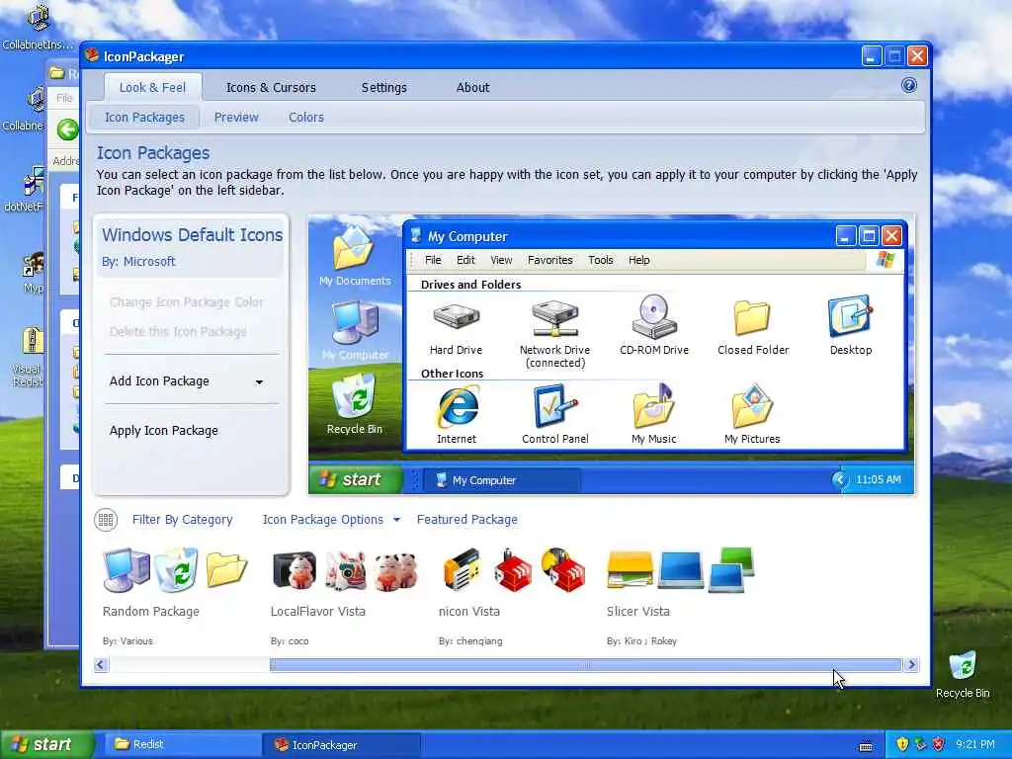Click the Recycle Bin icon in preview pane
The height and width of the screenshot is (759, 1012).
(354, 395)
